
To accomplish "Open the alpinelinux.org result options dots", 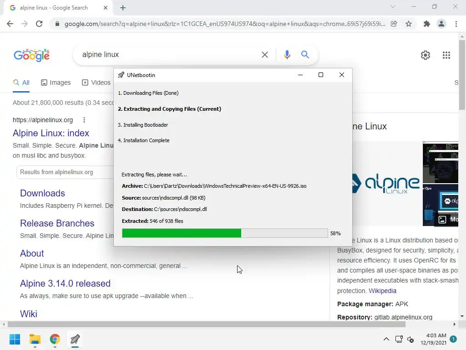I will pyautogui.click(x=84, y=120).
